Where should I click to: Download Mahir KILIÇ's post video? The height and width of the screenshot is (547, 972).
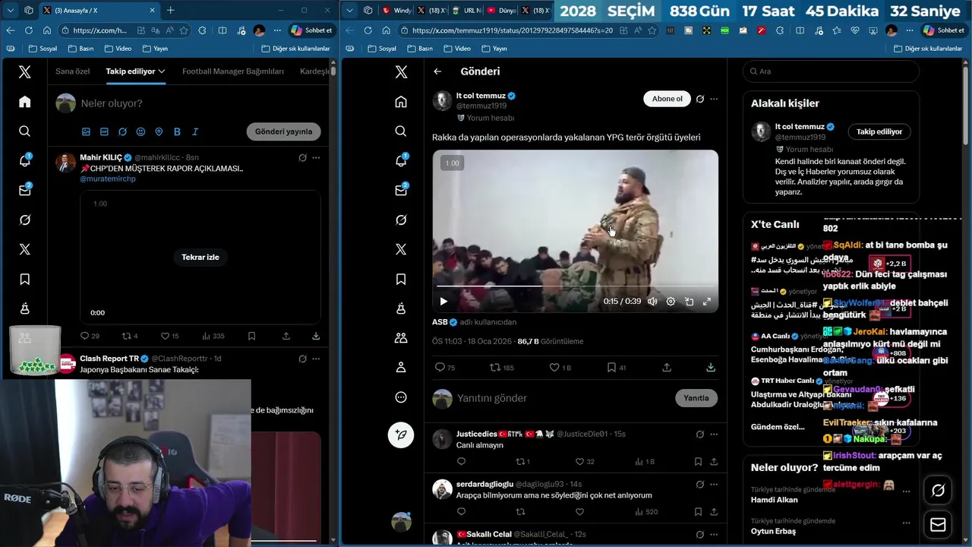[x=316, y=336]
